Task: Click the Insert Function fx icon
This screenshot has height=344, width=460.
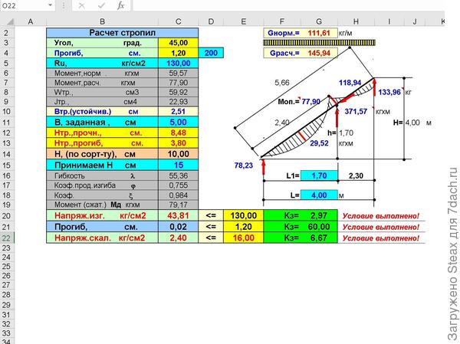Action: (120, 5)
